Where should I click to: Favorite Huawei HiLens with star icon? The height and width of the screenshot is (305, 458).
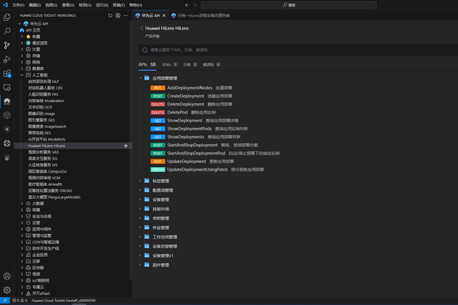pyautogui.click(x=125, y=146)
